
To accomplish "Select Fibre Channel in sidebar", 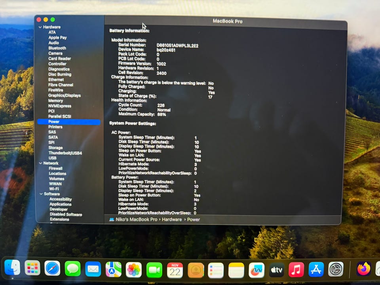I will pos(61,85).
